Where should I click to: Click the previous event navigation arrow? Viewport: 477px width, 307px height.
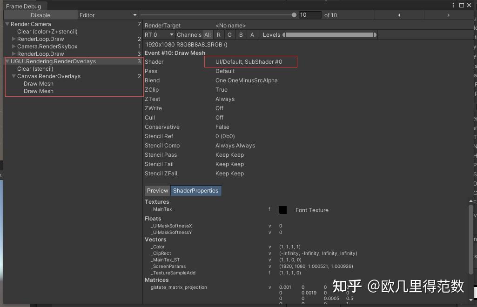(399, 14)
